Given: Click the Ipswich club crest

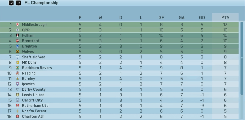Looking at the screenshot, I should coord(17,84).
